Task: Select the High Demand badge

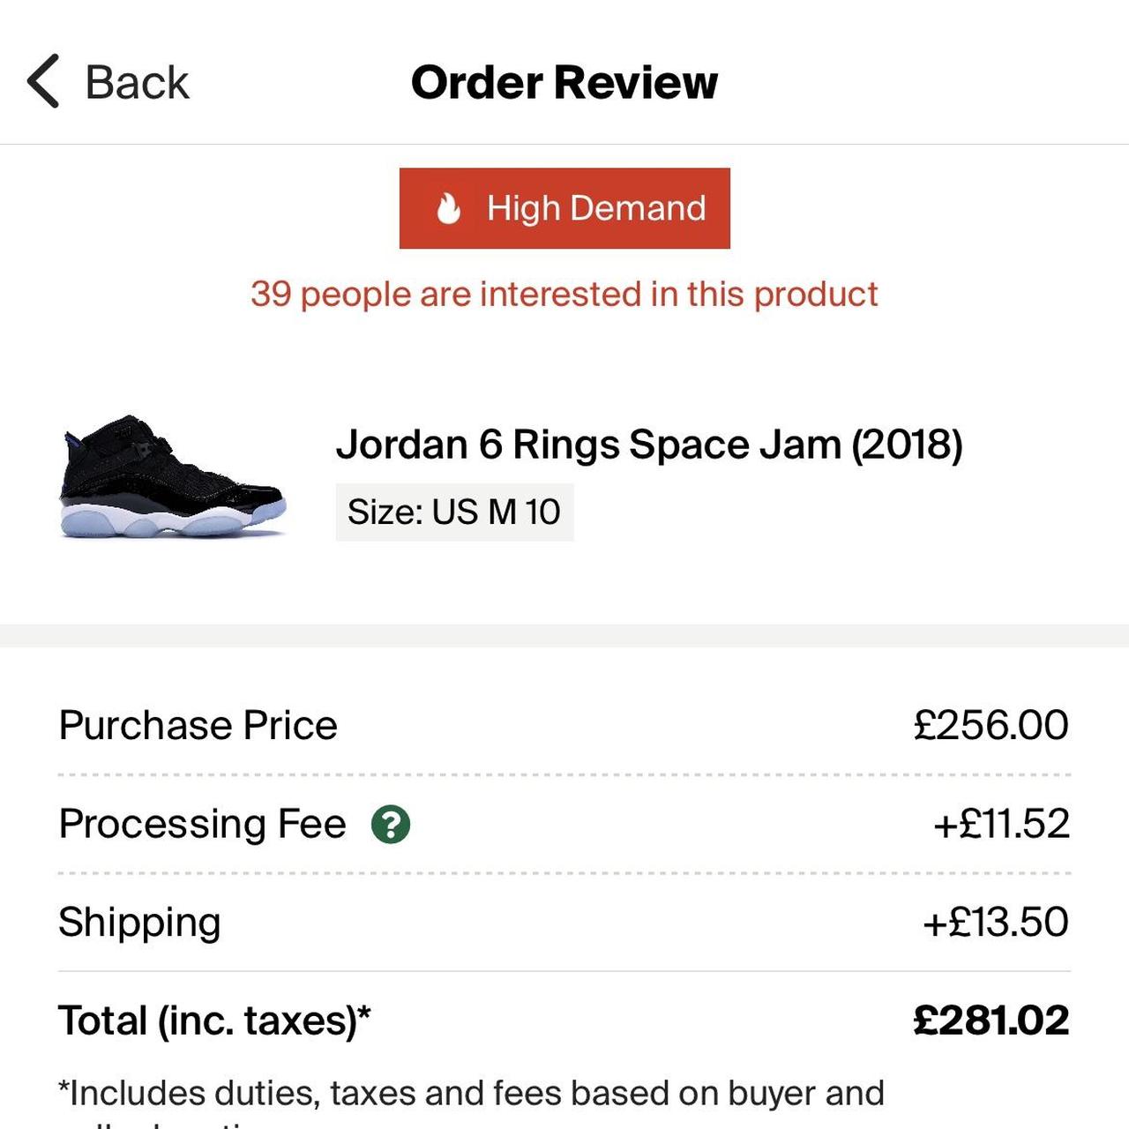Action: tap(564, 208)
